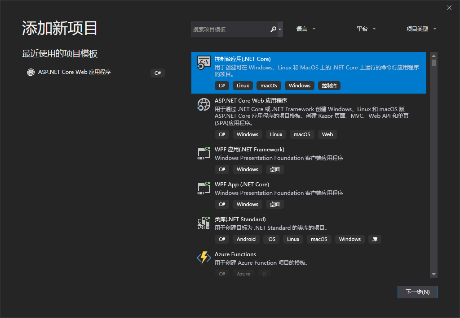Open the 平台 platform filter dropdown

[x=366, y=29]
